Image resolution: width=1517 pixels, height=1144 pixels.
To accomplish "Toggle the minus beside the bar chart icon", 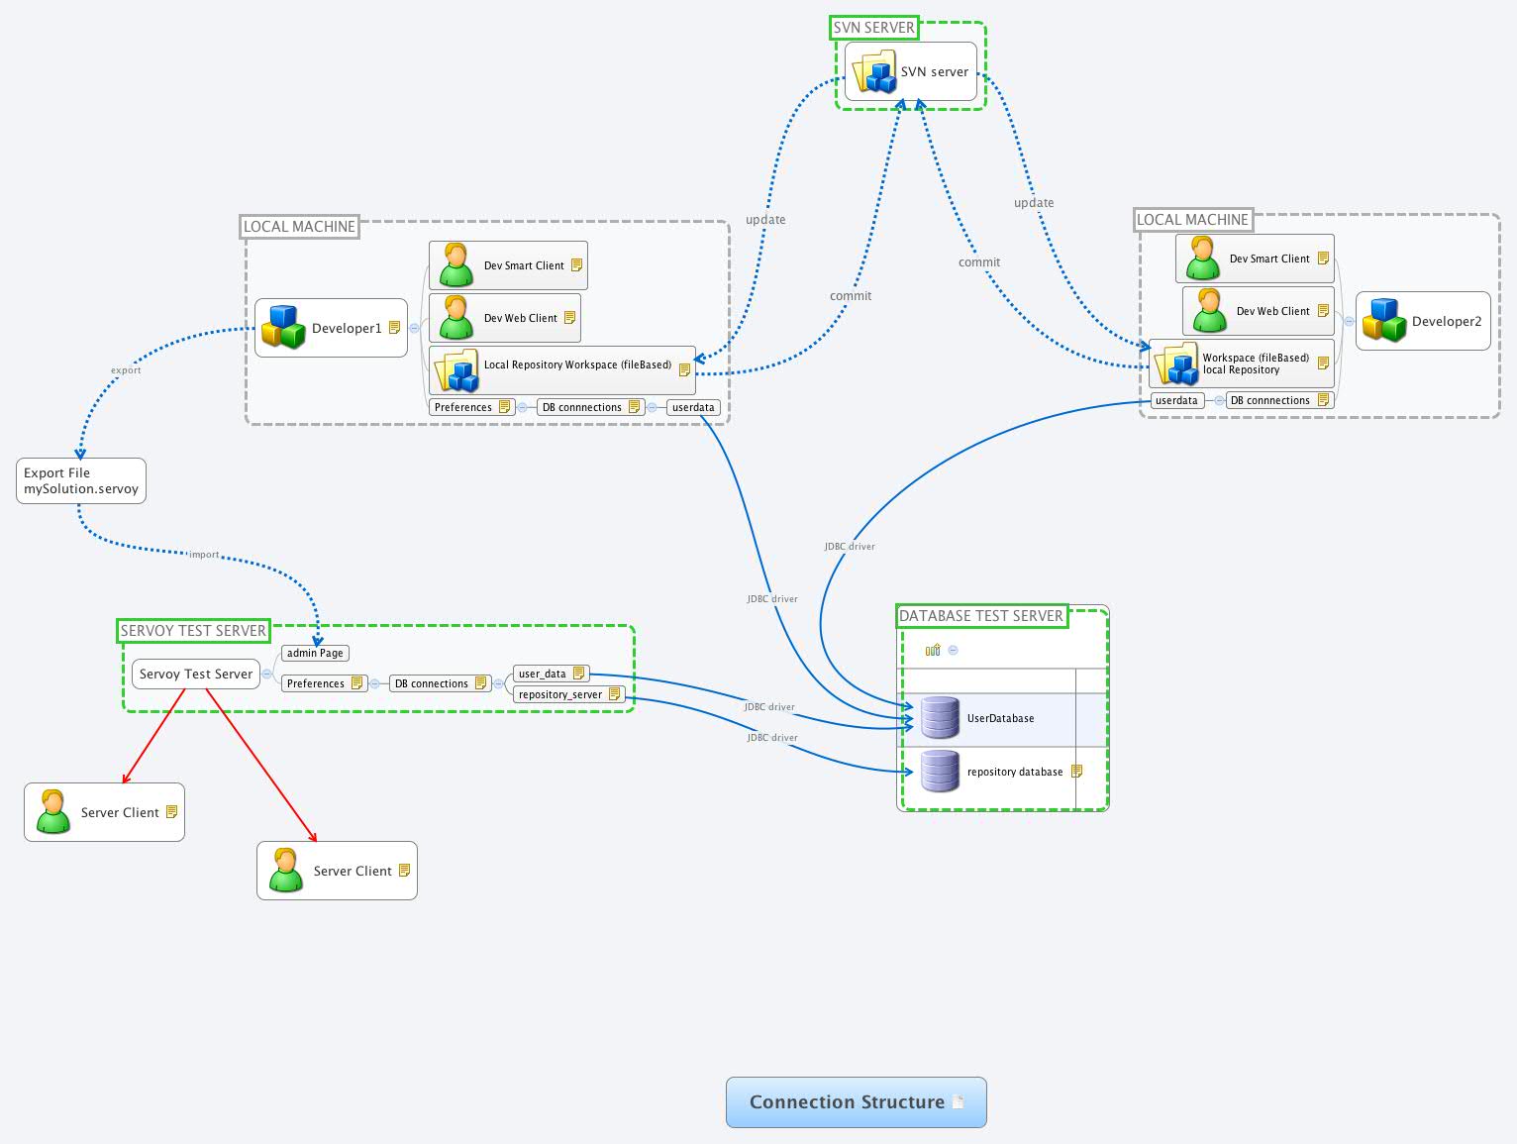I will tap(952, 650).
